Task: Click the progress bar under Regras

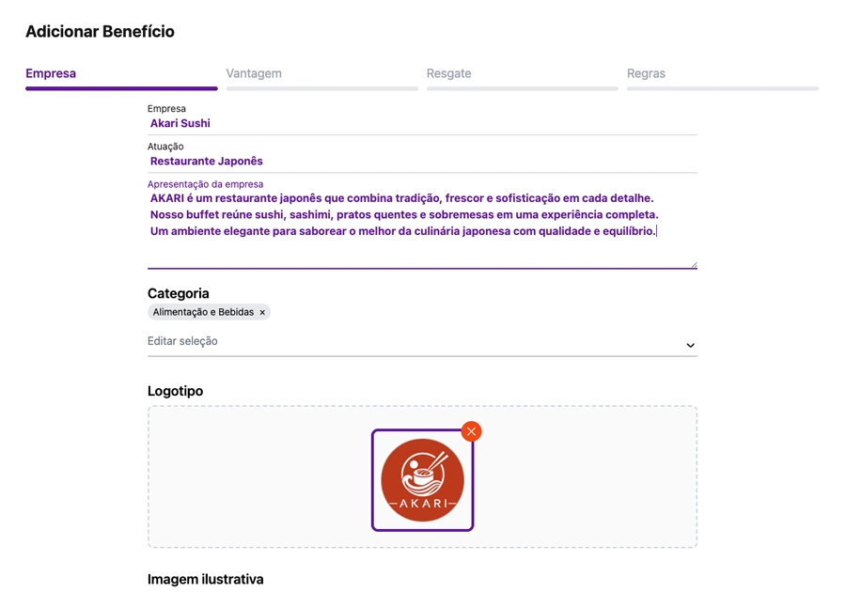Action: [723, 88]
